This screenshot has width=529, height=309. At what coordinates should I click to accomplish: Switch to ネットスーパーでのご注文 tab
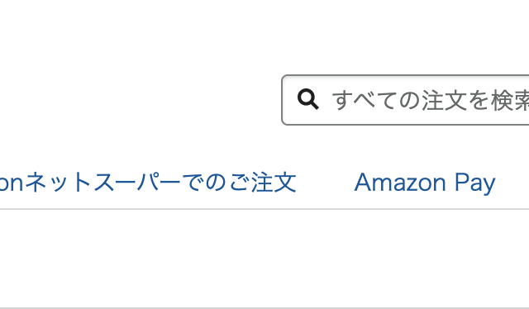(148, 182)
